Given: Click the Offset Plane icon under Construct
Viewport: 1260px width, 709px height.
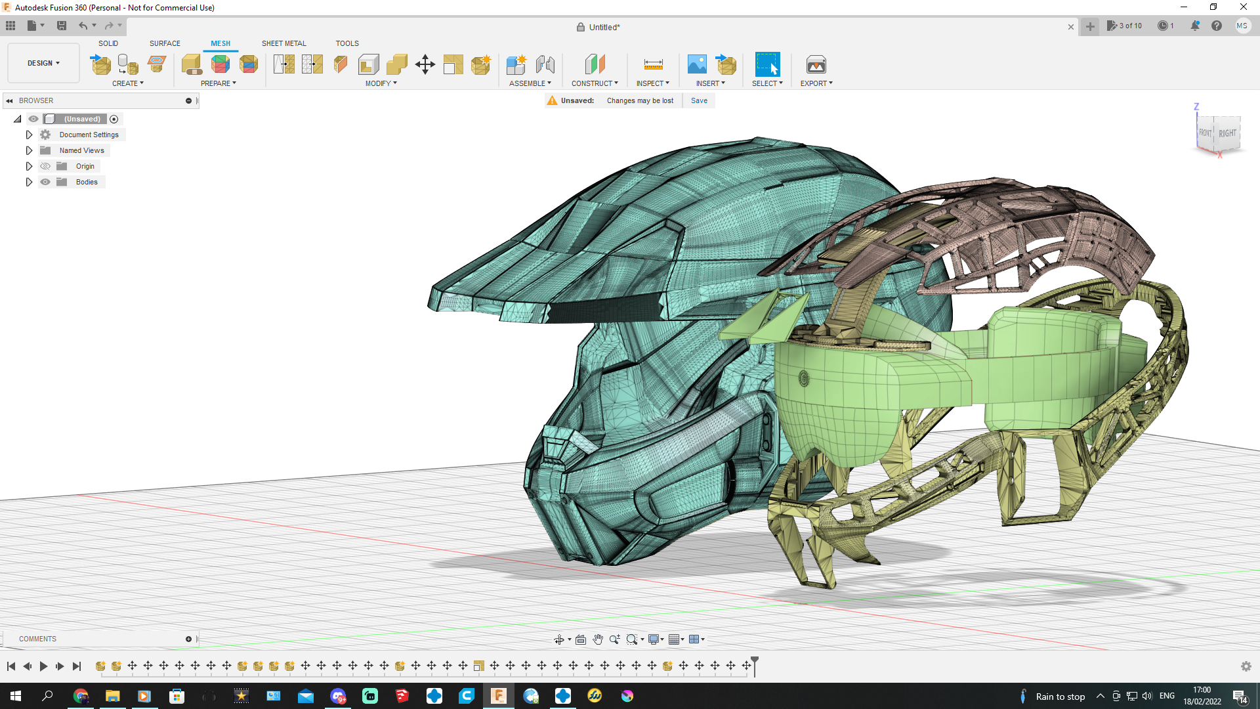Looking at the screenshot, I should point(595,64).
